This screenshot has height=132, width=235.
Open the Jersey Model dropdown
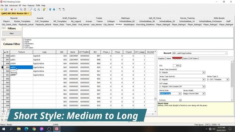(x=204, y=93)
